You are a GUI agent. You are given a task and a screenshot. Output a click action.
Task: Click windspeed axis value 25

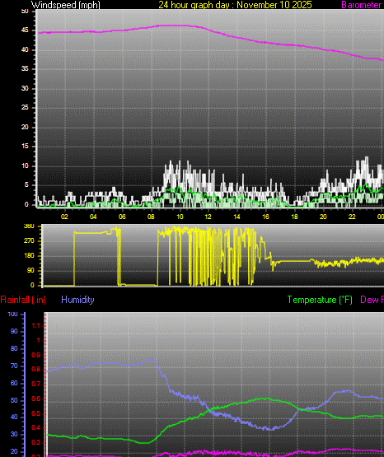click(25, 108)
